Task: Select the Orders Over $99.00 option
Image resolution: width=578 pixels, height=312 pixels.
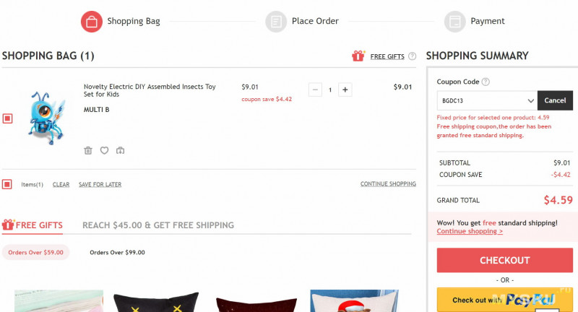Action: (117, 252)
